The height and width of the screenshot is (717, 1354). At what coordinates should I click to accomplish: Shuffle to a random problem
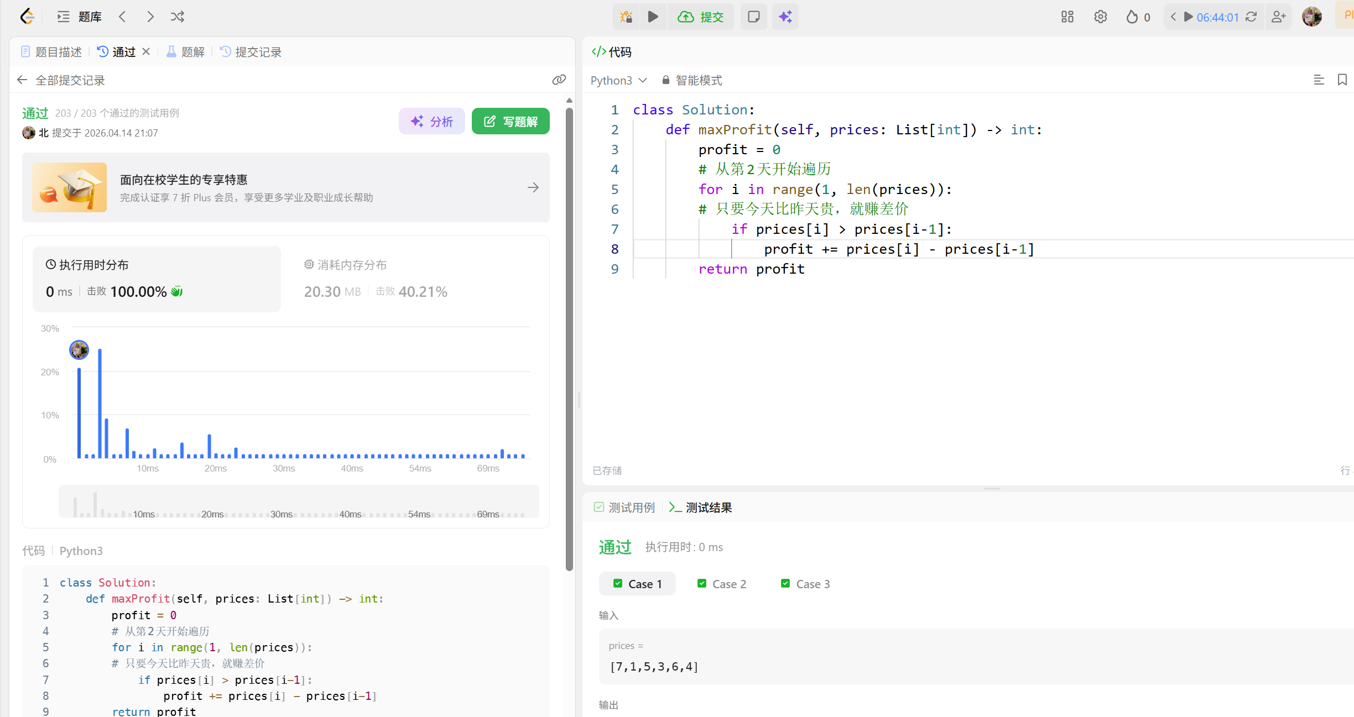coord(178,17)
